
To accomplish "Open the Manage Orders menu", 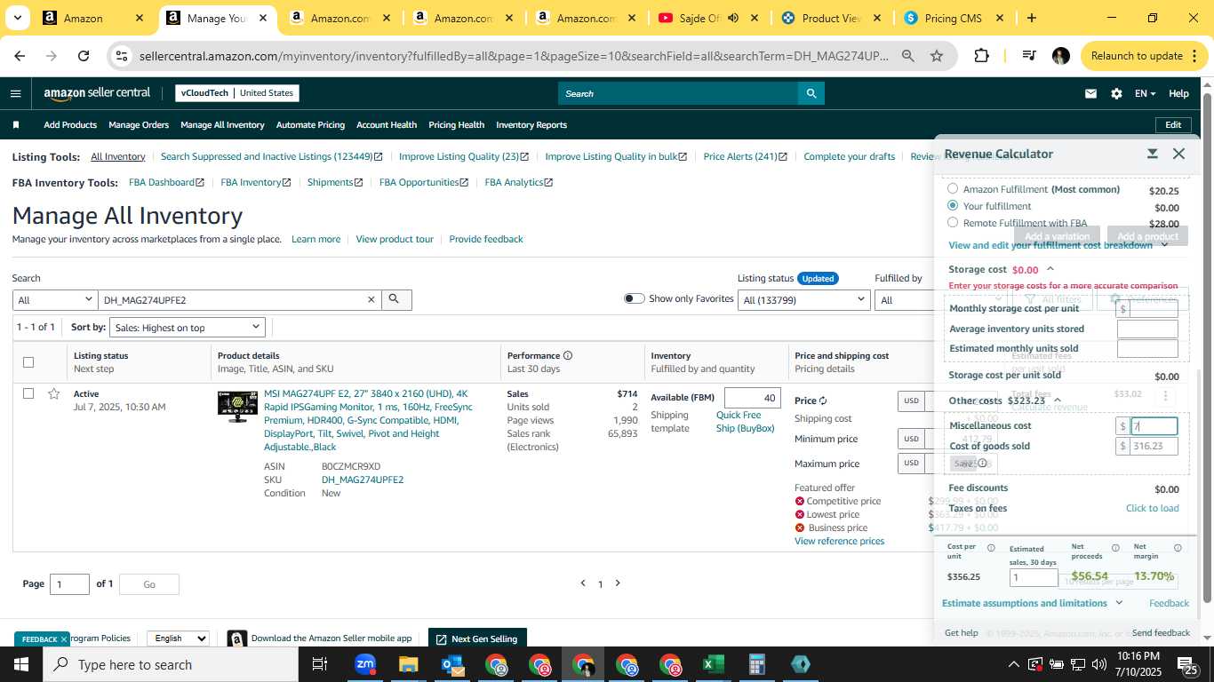I will click(x=139, y=125).
